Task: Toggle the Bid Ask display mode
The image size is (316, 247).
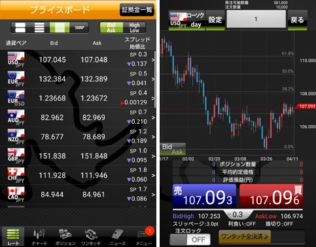Action: (x=111, y=28)
